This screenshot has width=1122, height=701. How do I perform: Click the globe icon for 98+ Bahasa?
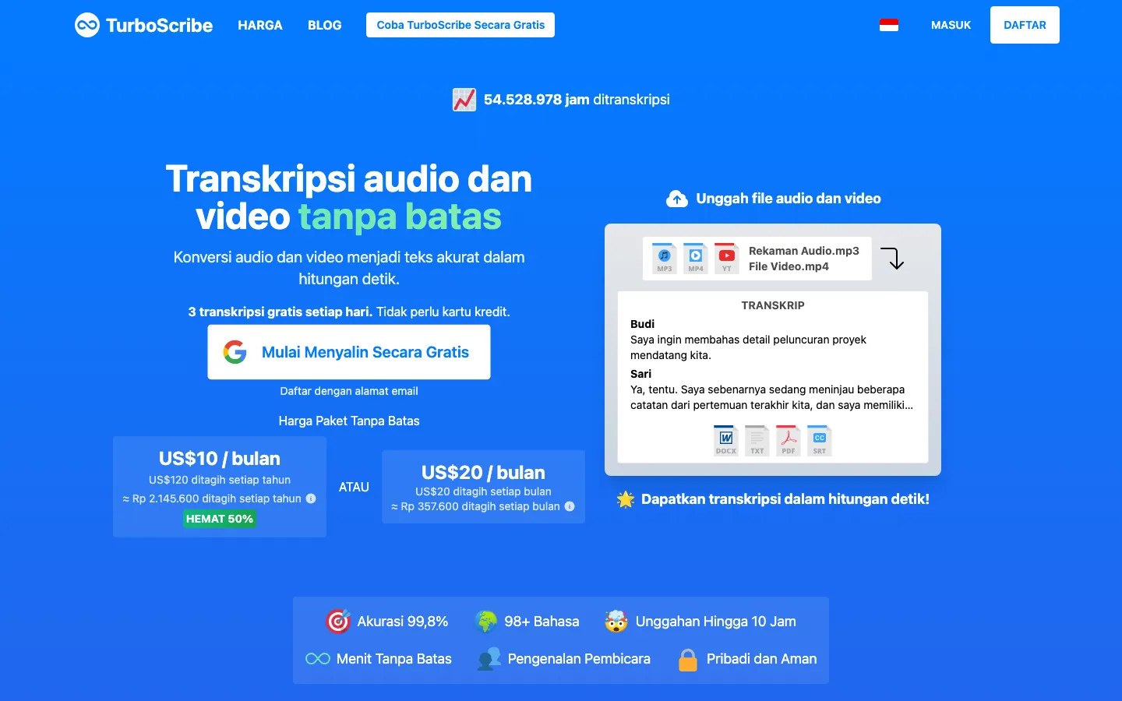pyautogui.click(x=486, y=622)
